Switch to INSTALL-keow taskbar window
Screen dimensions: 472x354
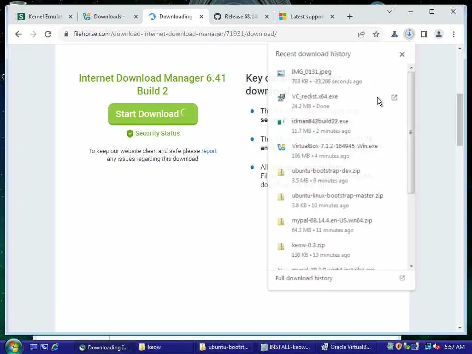point(285,347)
